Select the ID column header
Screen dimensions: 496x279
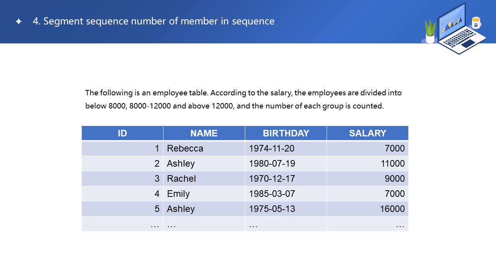point(122,133)
